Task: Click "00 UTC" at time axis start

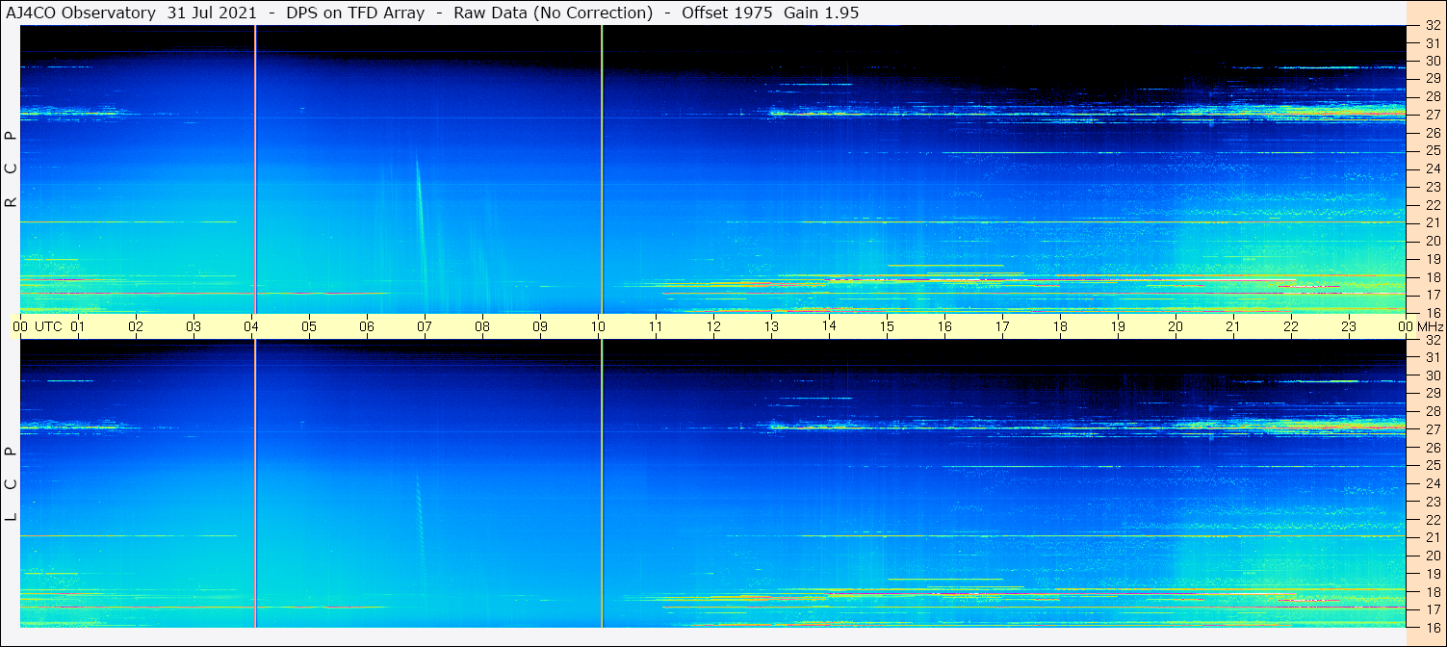Action: pyautogui.click(x=38, y=326)
